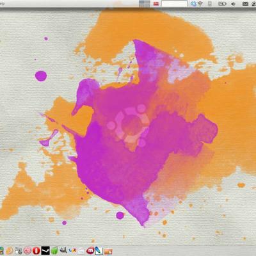Open the orange image viewer icon in the dock

coord(108,252)
